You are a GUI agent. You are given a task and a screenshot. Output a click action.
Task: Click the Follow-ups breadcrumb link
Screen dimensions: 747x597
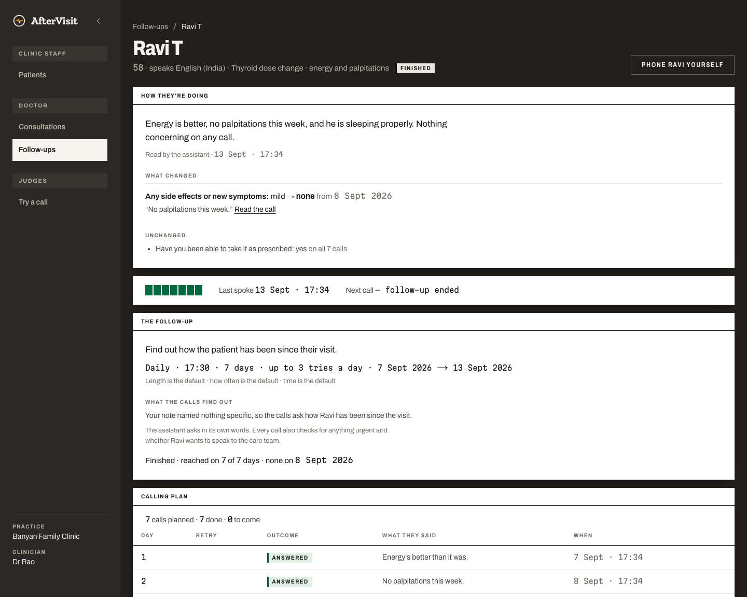(150, 26)
